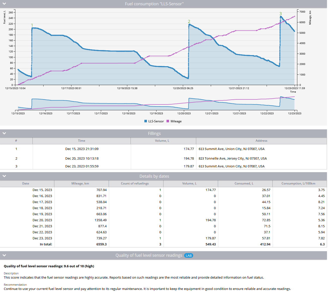Viewport: 328px width, 297px height.
Task: Sort fillings by Volume, L column
Action: click(162, 141)
